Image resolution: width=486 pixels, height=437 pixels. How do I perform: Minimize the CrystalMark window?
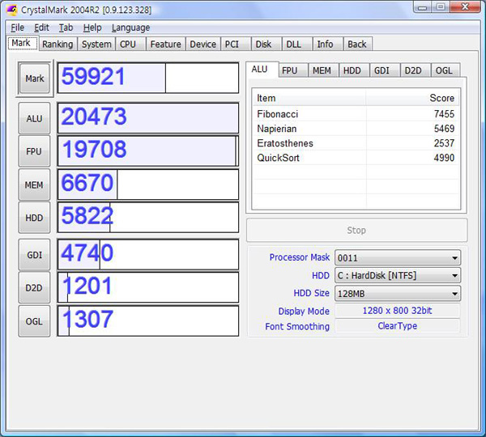click(x=423, y=6)
